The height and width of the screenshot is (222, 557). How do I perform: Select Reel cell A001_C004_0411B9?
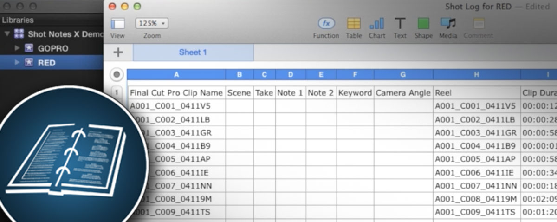(477, 146)
